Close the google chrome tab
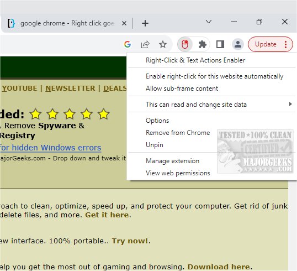Image resolution: width=297 pixels, height=271 pixels. tap(124, 23)
